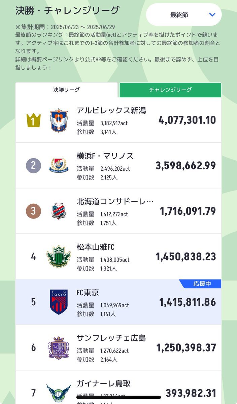
Task: Switch to the 決勝リーグ tab
Action: pyautogui.click(x=66, y=90)
